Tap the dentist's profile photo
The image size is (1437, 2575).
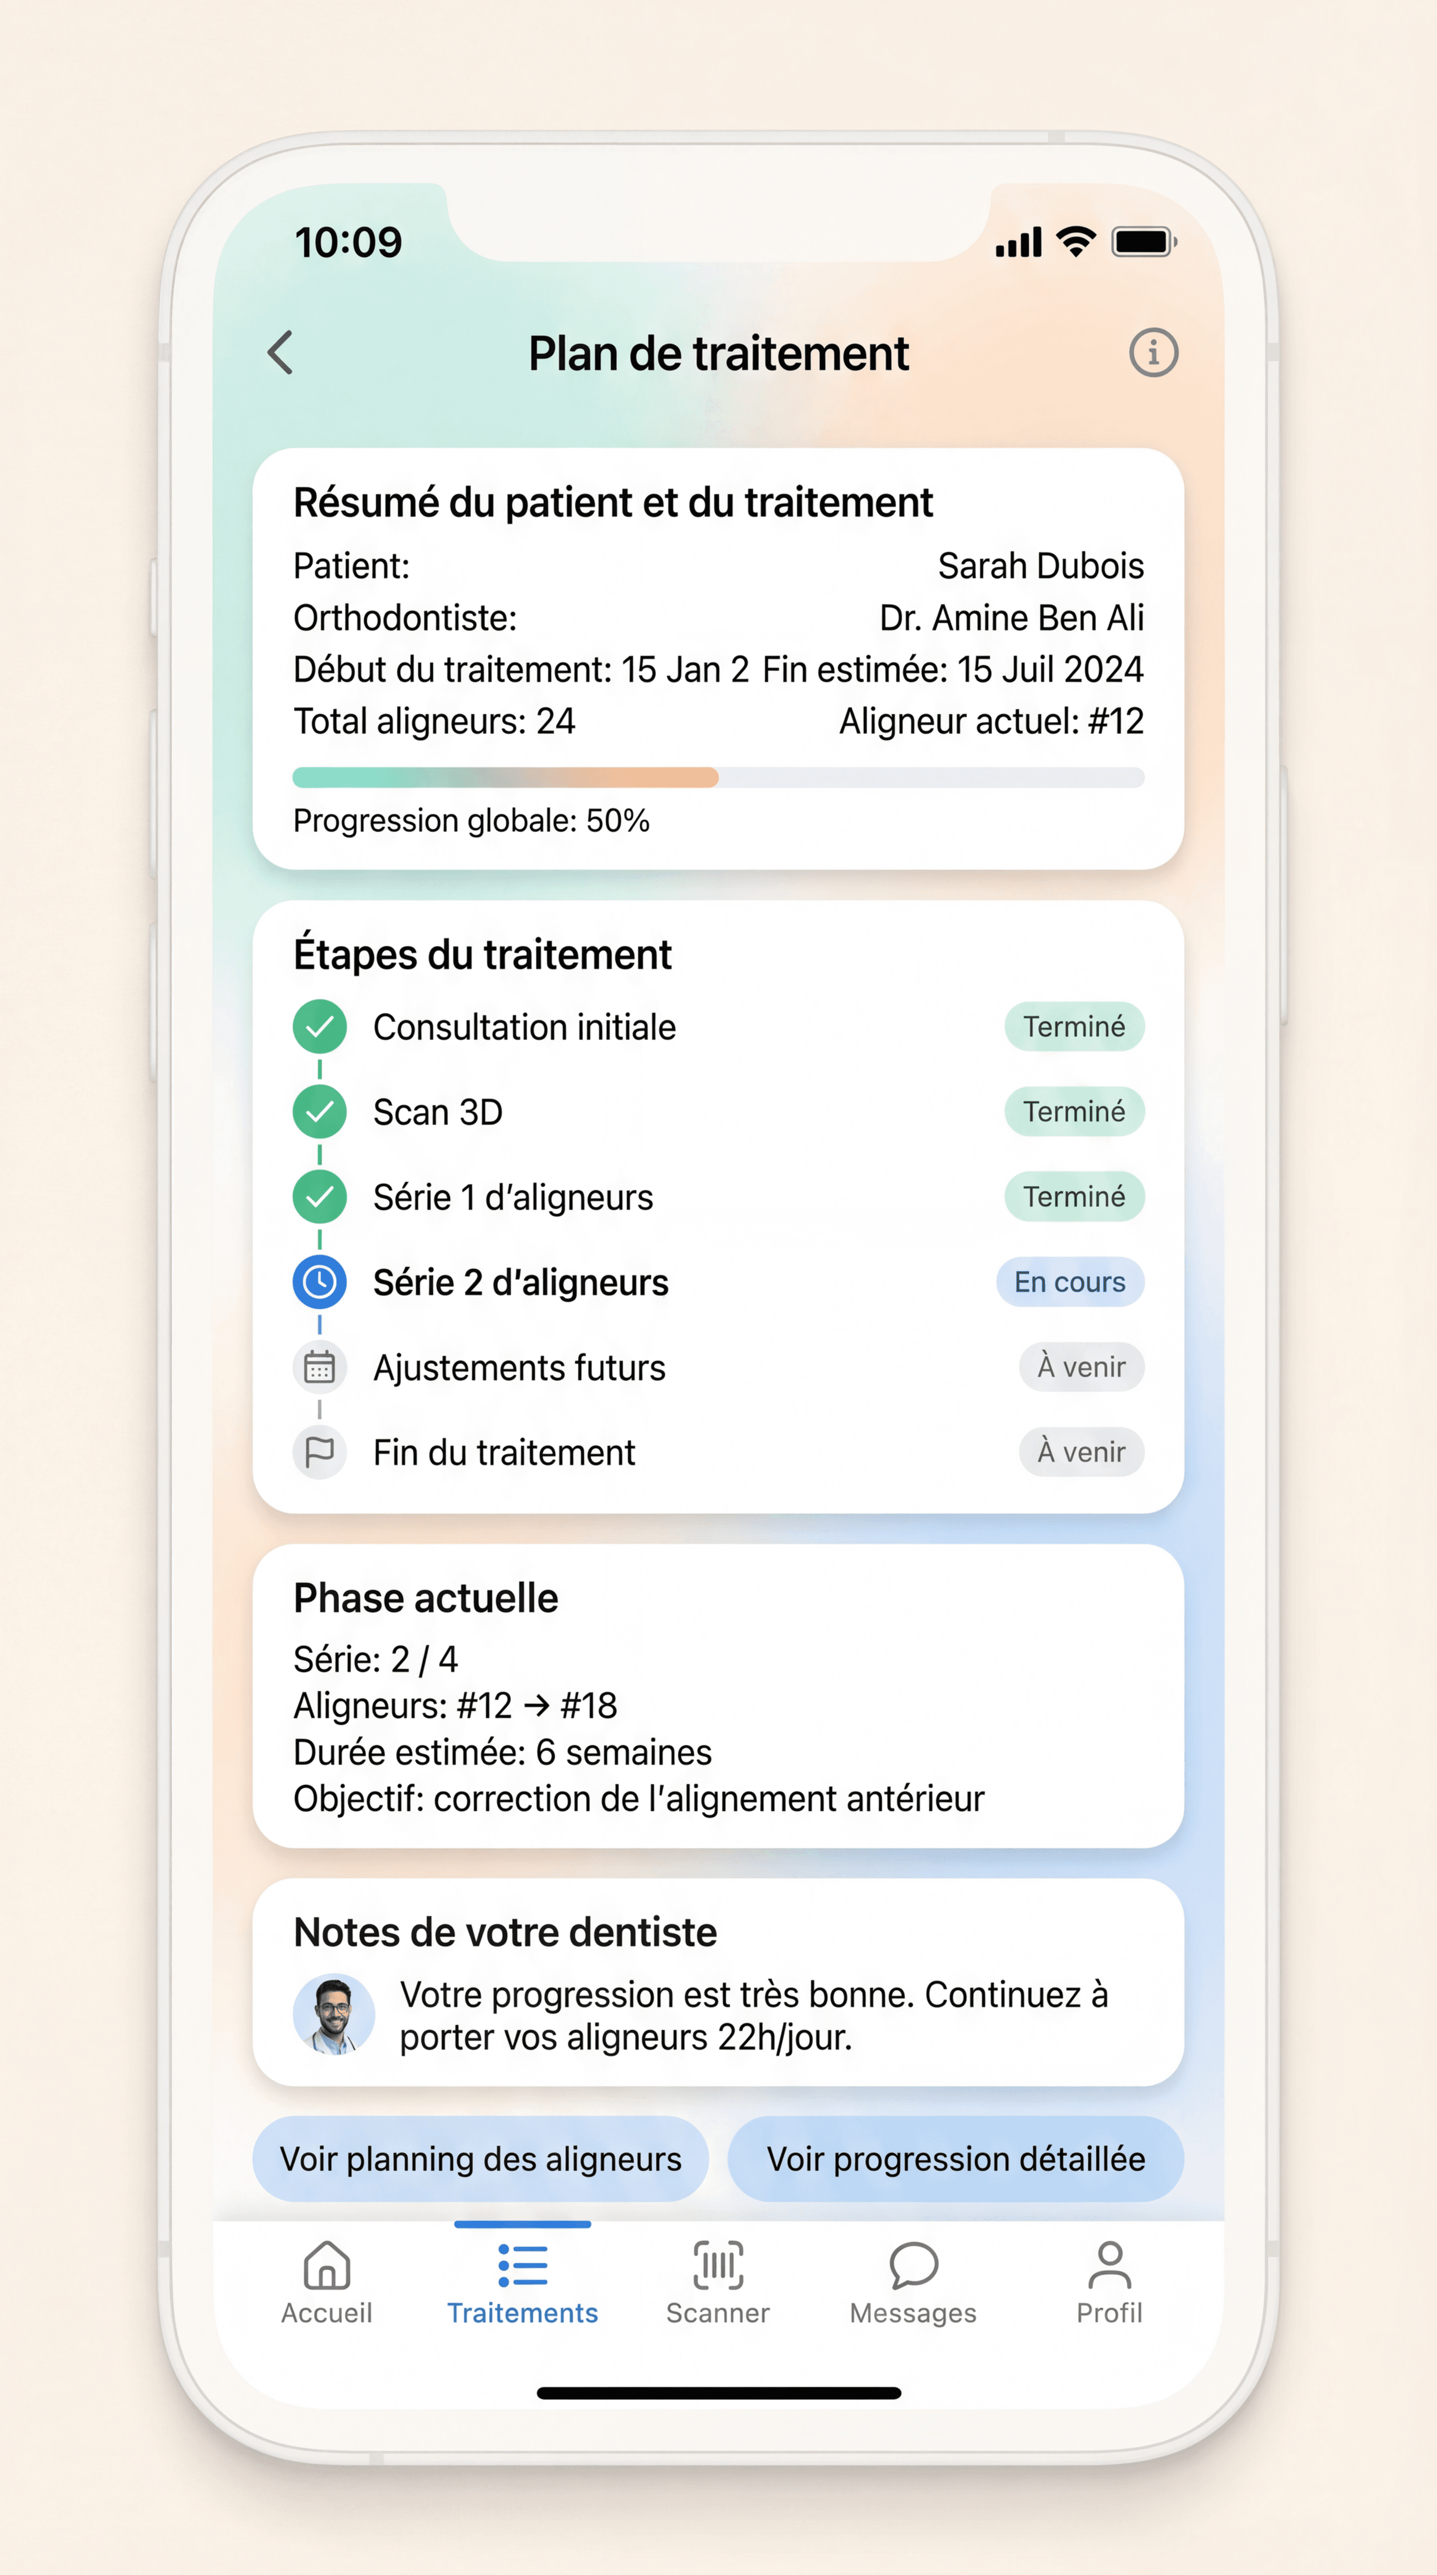pyautogui.click(x=334, y=2014)
